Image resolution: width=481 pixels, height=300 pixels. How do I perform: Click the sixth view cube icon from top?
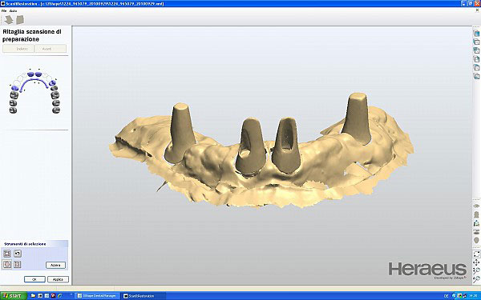[476, 76]
